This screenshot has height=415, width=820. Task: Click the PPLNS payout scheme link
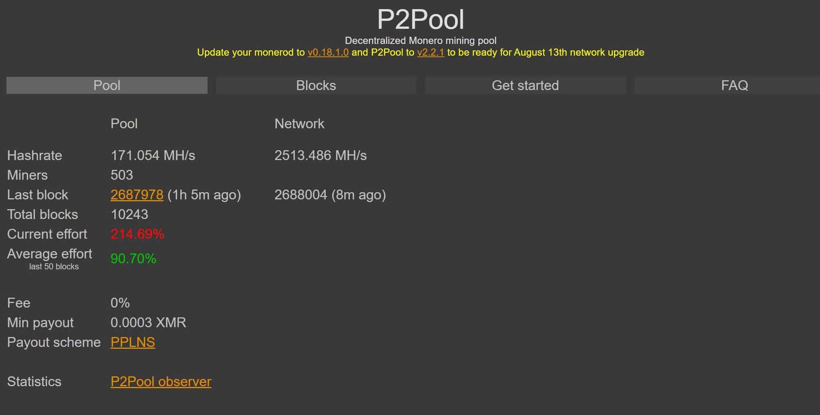pyautogui.click(x=133, y=342)
